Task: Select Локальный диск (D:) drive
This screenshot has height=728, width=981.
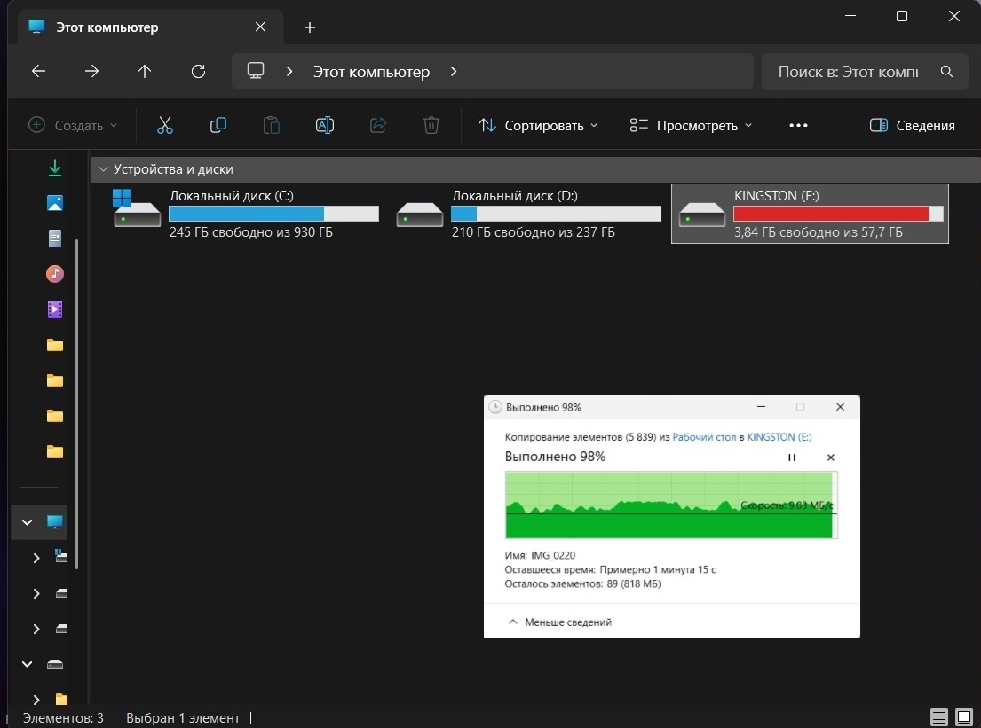Action: 528,214
